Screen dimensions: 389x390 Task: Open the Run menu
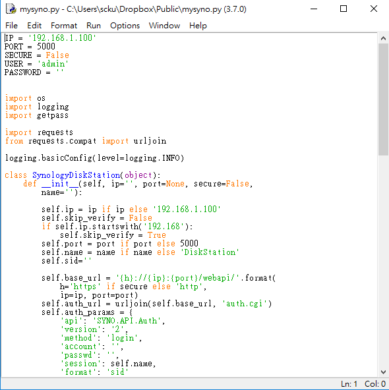[x=94, y=26]
